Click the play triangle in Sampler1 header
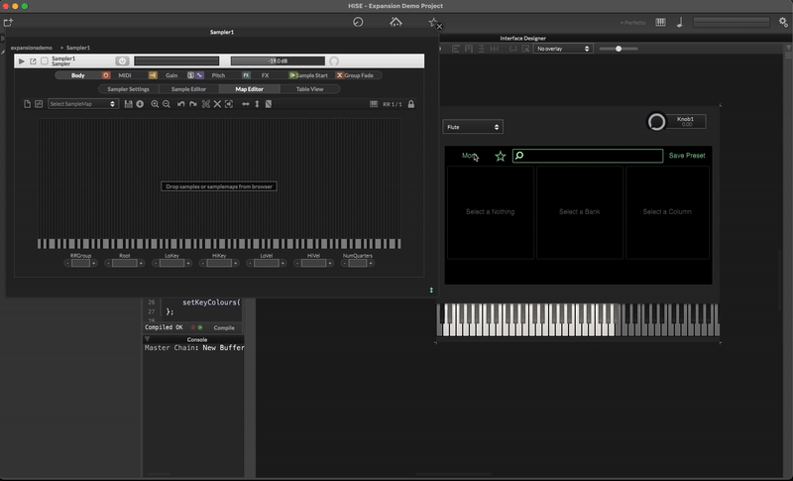Viewport: 793px width, 481px height. click(21, 61)
